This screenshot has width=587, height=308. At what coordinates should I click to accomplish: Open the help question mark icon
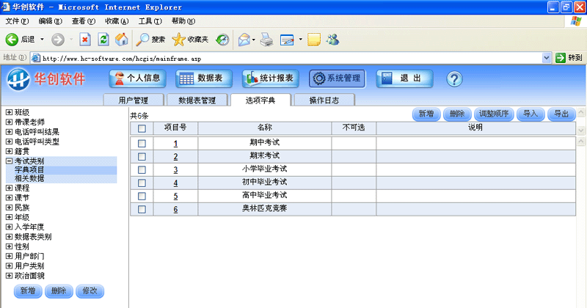[x=454, y=79]
